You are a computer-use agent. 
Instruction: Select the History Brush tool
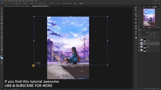[2, 30]
